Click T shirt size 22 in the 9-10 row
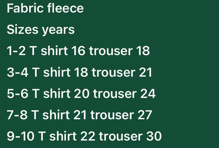Screen dimensions: 219x148 [x=88, y=136]
